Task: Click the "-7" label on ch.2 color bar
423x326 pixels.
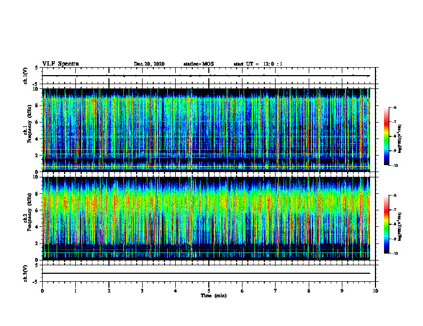Action: click(394, 210)
